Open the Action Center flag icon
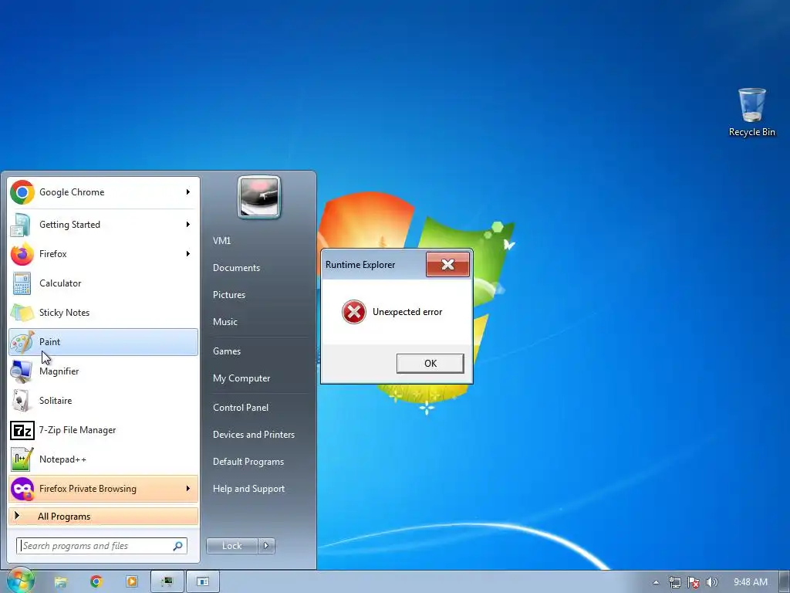The height and width of the screenshot is (593, 790). pyautogui.click(x=694, y=582)
